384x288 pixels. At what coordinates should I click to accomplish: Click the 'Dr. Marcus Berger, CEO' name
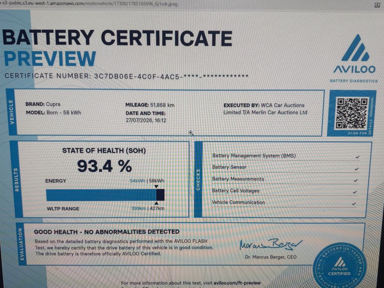click(271, 257)
